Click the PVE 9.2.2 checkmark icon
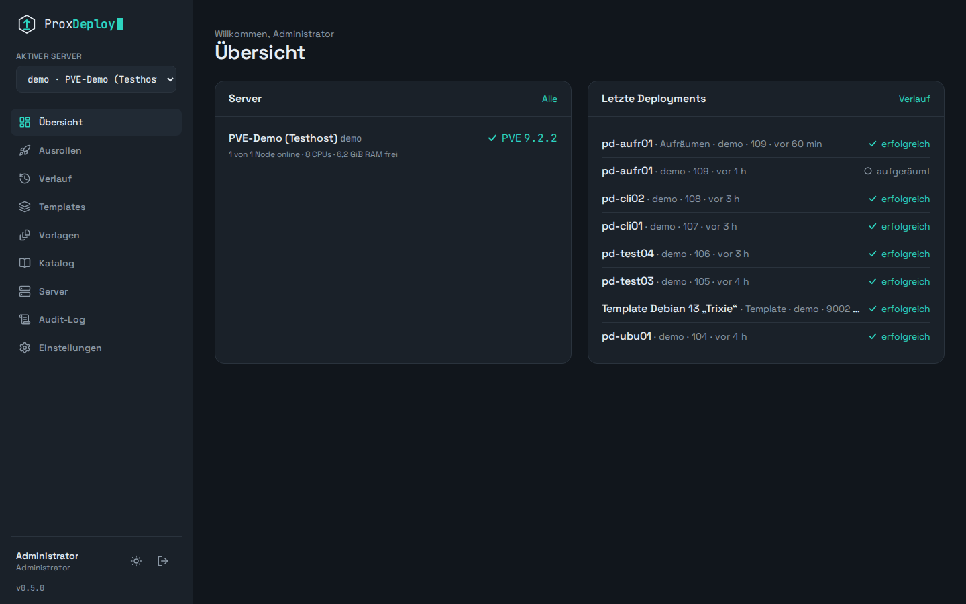The height and width of the screenshot is (604, 966). coord(492,138)
